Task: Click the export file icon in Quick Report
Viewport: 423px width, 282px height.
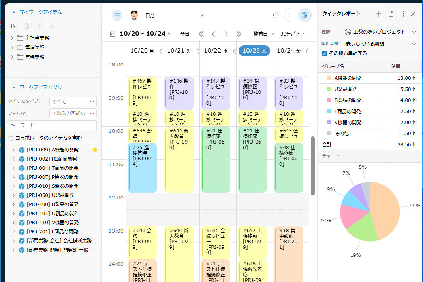Action: 391,14
